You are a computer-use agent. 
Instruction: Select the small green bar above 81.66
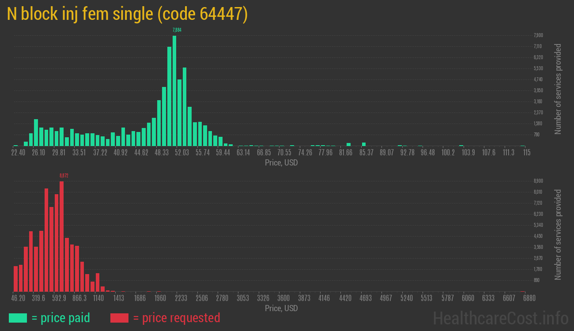click(348, 144)
